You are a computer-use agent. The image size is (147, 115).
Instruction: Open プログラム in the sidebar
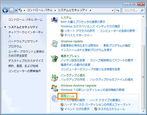pos(15,47)
